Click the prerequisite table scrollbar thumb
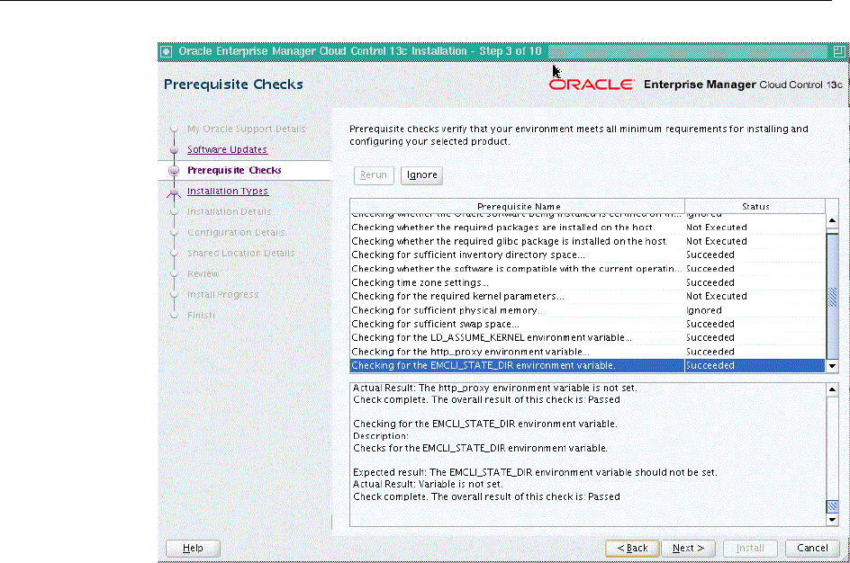 tap(832, 296)
